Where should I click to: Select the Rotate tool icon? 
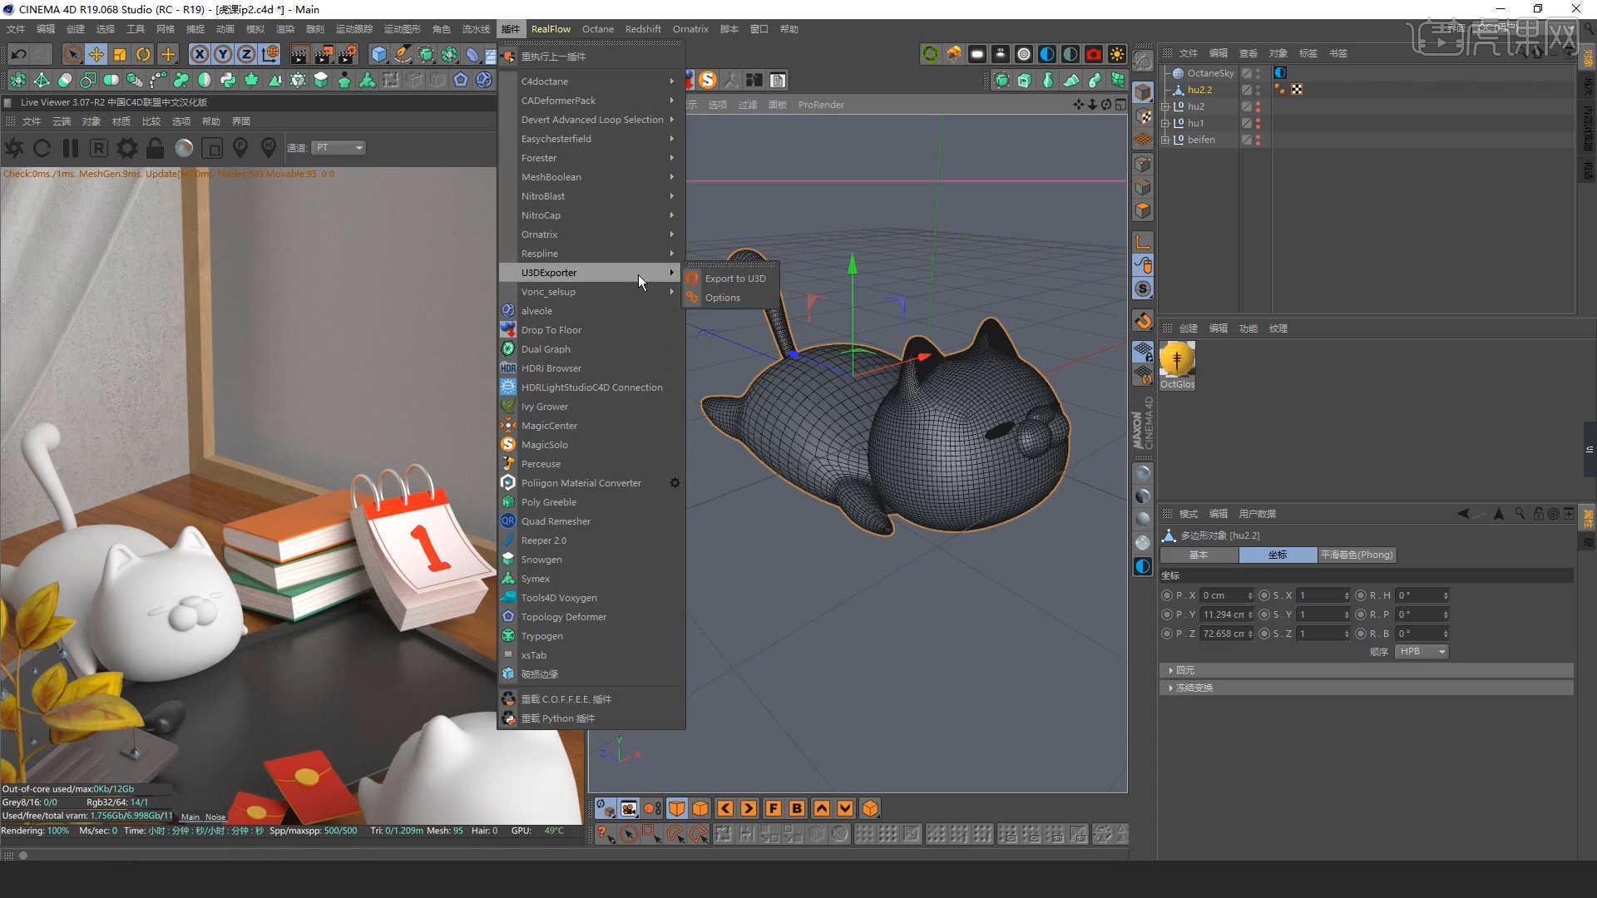[143, 55]
